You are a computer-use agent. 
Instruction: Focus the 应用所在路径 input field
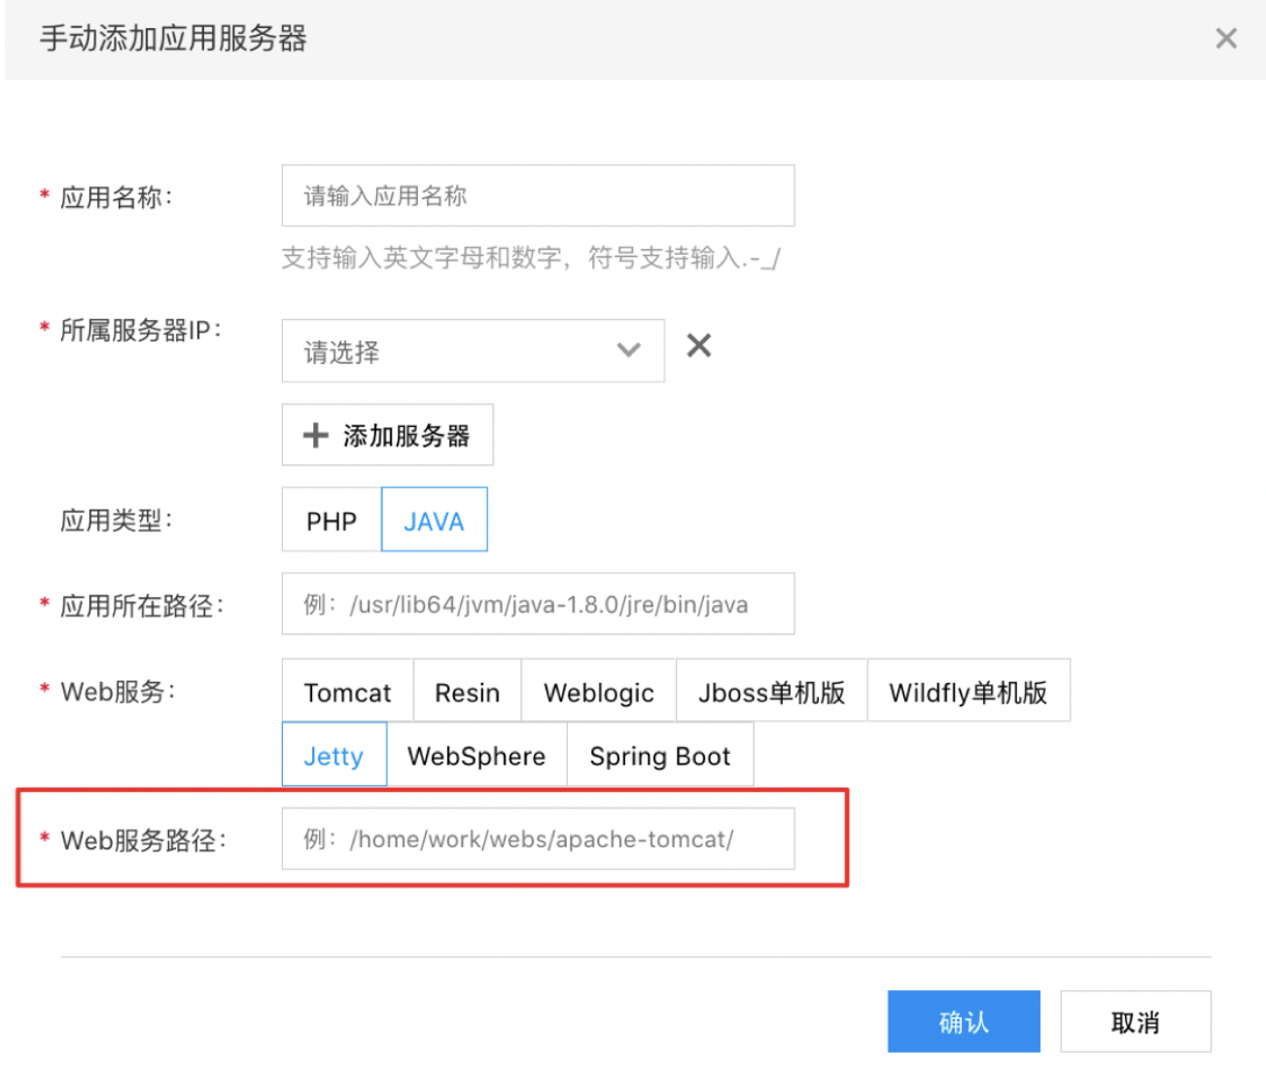click(538, 604)
